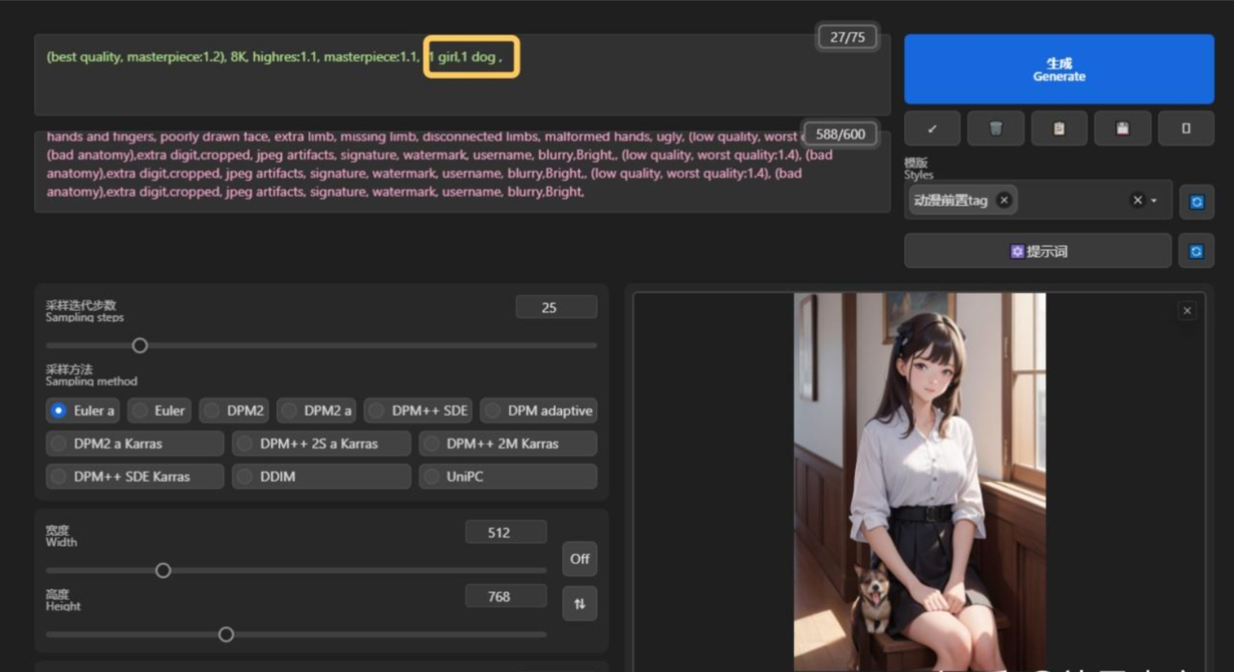Toggle the Off aspect ratio button
1234x672 pixels.
coord(579,559)
